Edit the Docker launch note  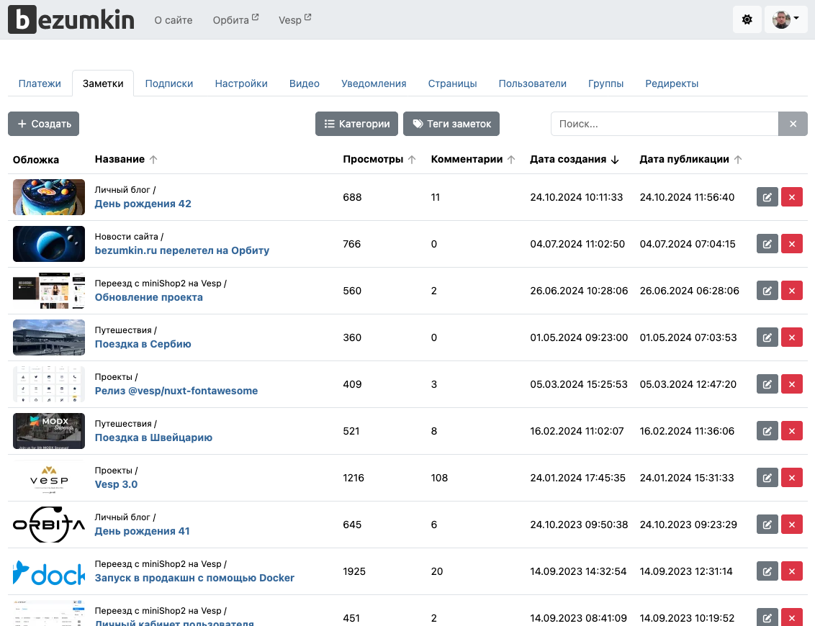[767, 571]
